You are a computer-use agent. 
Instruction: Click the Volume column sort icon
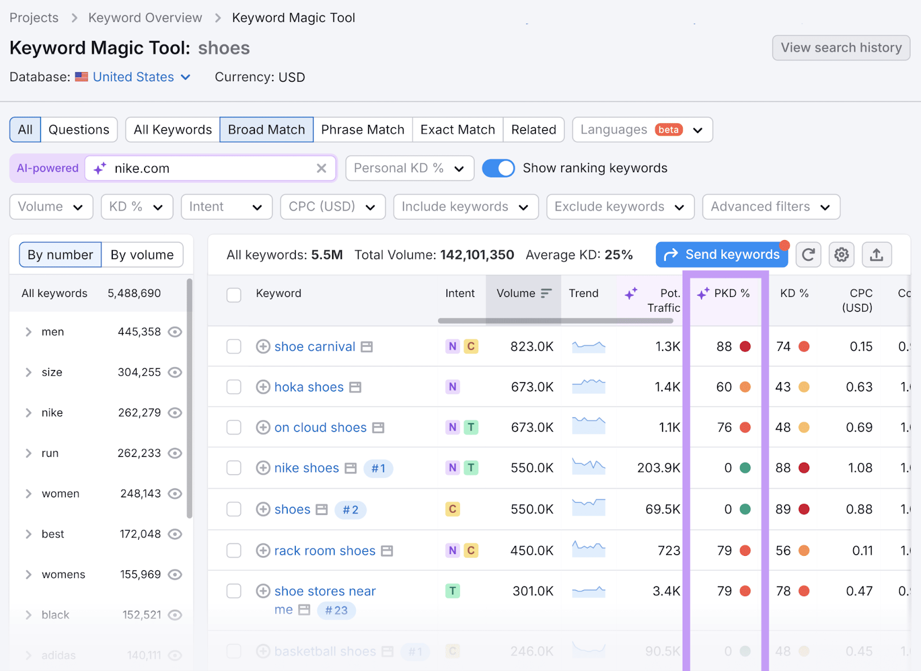tap(546, 293)
